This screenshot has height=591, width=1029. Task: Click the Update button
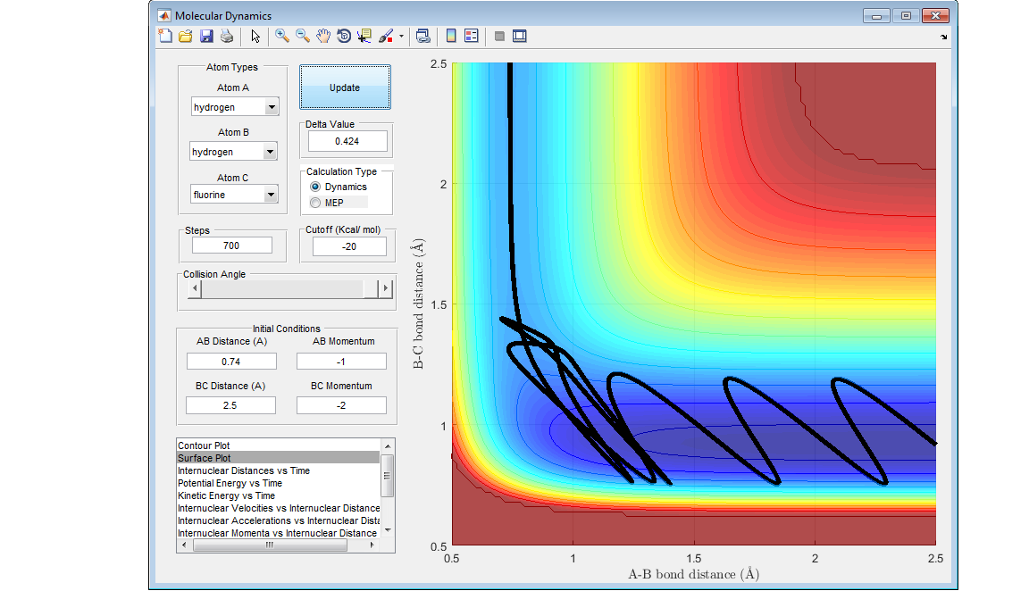click(x=345, y=87)
